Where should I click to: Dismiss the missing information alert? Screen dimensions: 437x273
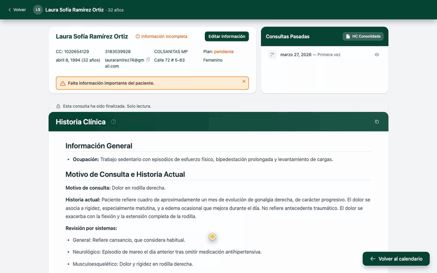(244, 81)
